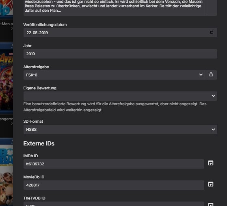Expand the 3D-Format HSBS dropdown
The width and height of the screenshot is (227, 206).
120,129
